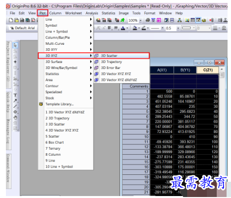Screen dimensions: 231x198
Task: Select the Line drawing tool
Action: pyautogui.click(x=15, y=106)
